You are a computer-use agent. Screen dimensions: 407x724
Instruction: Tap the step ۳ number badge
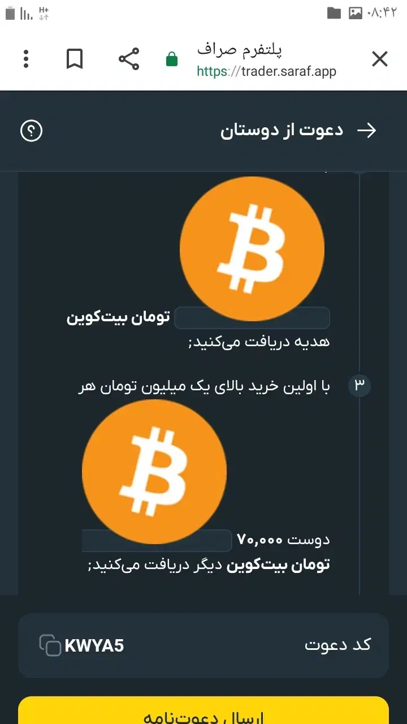pyautogui.click(x=360, y=385)
